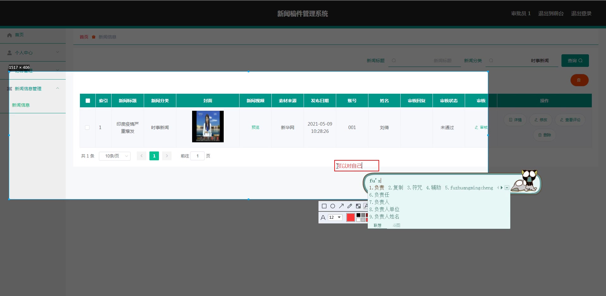The width and height of the screenshot is (606, 296).
Task: Click the red trash batch-delete icon
Action: (x=579, y=80)
